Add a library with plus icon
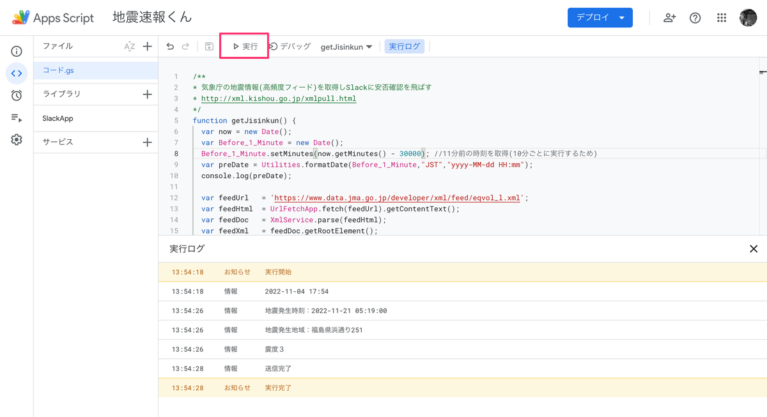The image size is (767, 417). tap(148, 95)
